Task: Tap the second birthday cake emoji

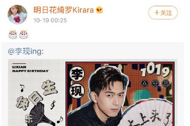Action: coord(24,34)
